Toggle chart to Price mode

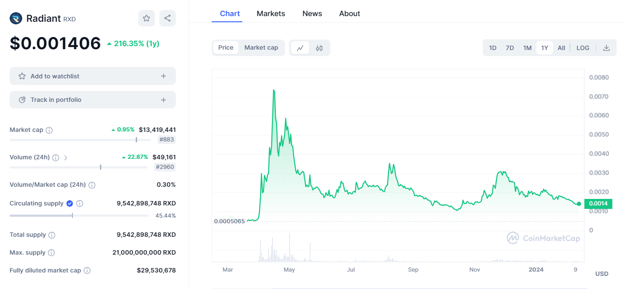click(x=226, y=48)
